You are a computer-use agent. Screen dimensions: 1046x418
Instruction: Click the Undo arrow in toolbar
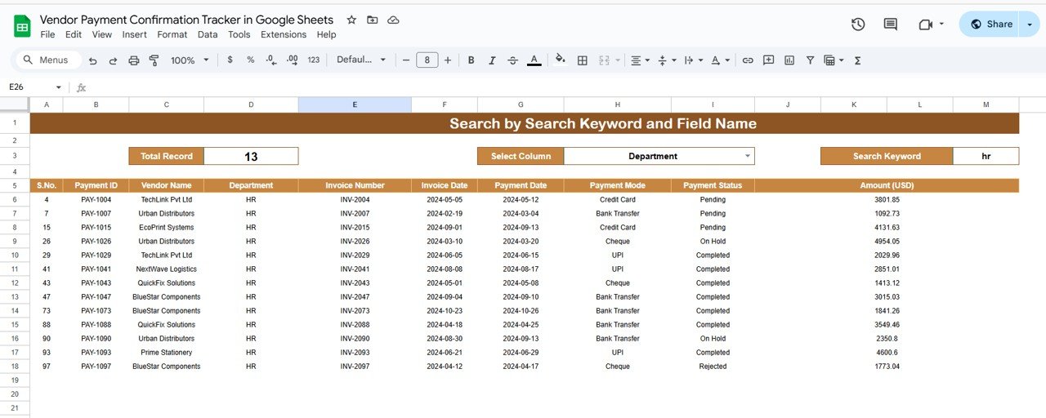pyautogui.click(x=92, y=60)
